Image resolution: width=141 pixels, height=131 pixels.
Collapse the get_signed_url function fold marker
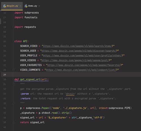[x=13, y=80]
